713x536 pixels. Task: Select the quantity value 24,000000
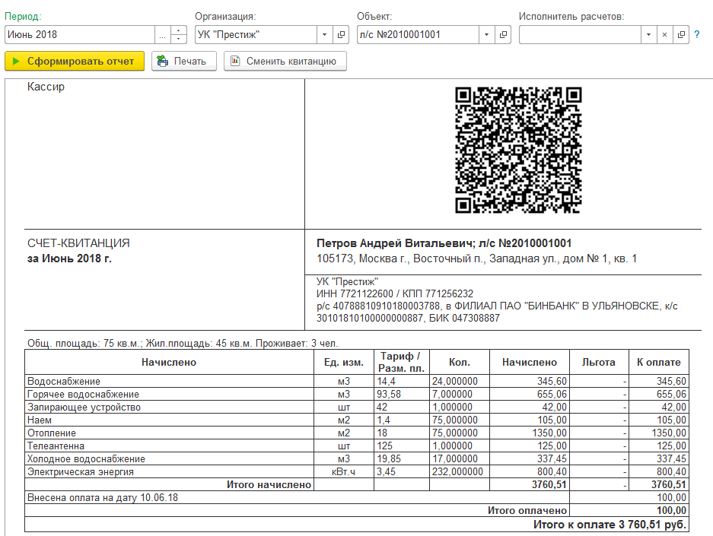coord(455,382)
